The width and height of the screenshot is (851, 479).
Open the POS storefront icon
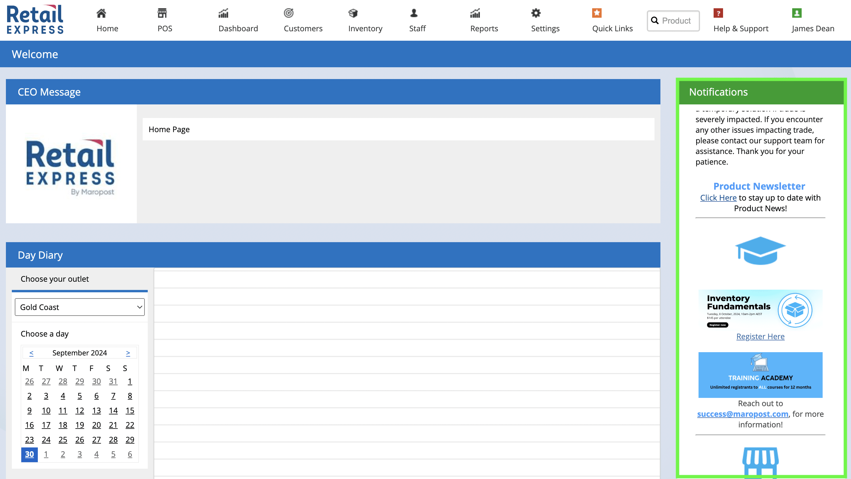point(162,13)
